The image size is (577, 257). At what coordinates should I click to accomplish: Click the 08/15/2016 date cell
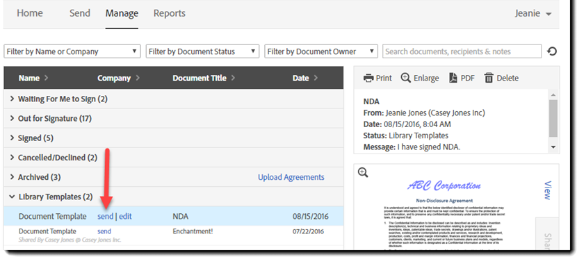click(x=311, y=217)
